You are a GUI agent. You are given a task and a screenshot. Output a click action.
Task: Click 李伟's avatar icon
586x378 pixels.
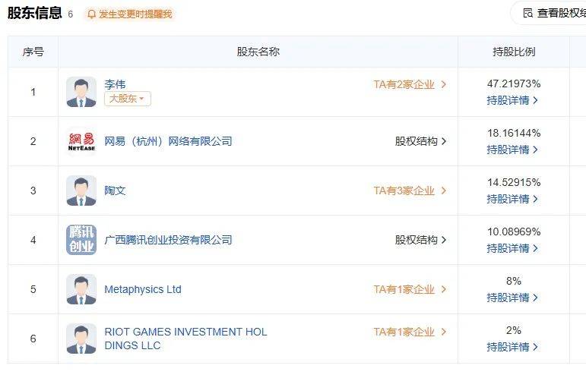(x=81, y=92)
